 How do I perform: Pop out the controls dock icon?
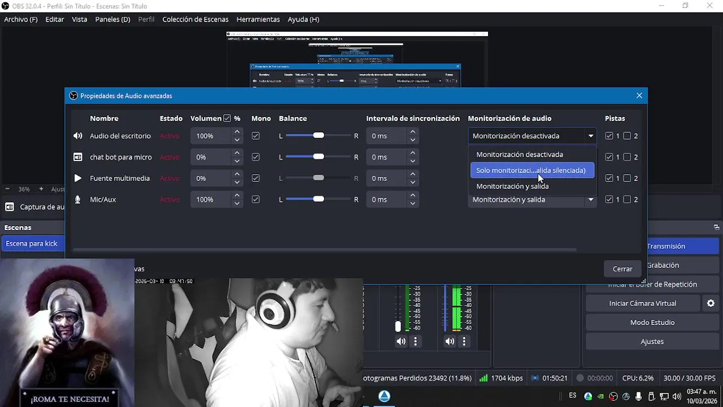click(x=716, y=227)
